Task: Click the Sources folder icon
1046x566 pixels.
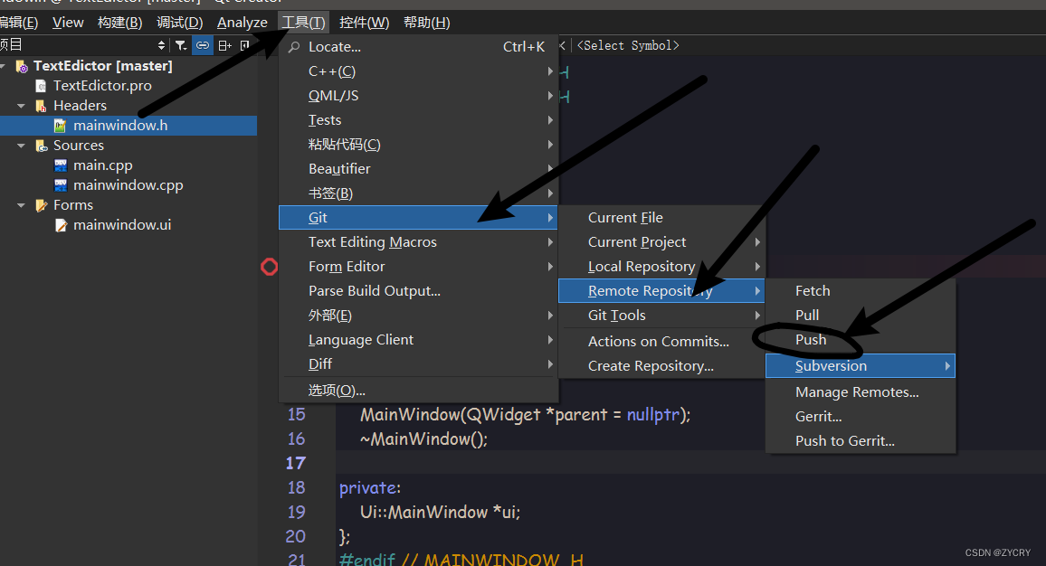Action: pyautogui.click(x=41, y=146)
